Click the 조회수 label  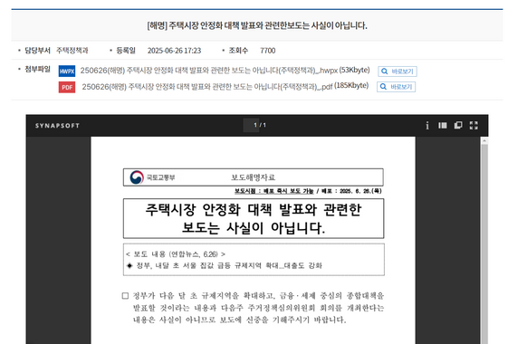[238, 51]
